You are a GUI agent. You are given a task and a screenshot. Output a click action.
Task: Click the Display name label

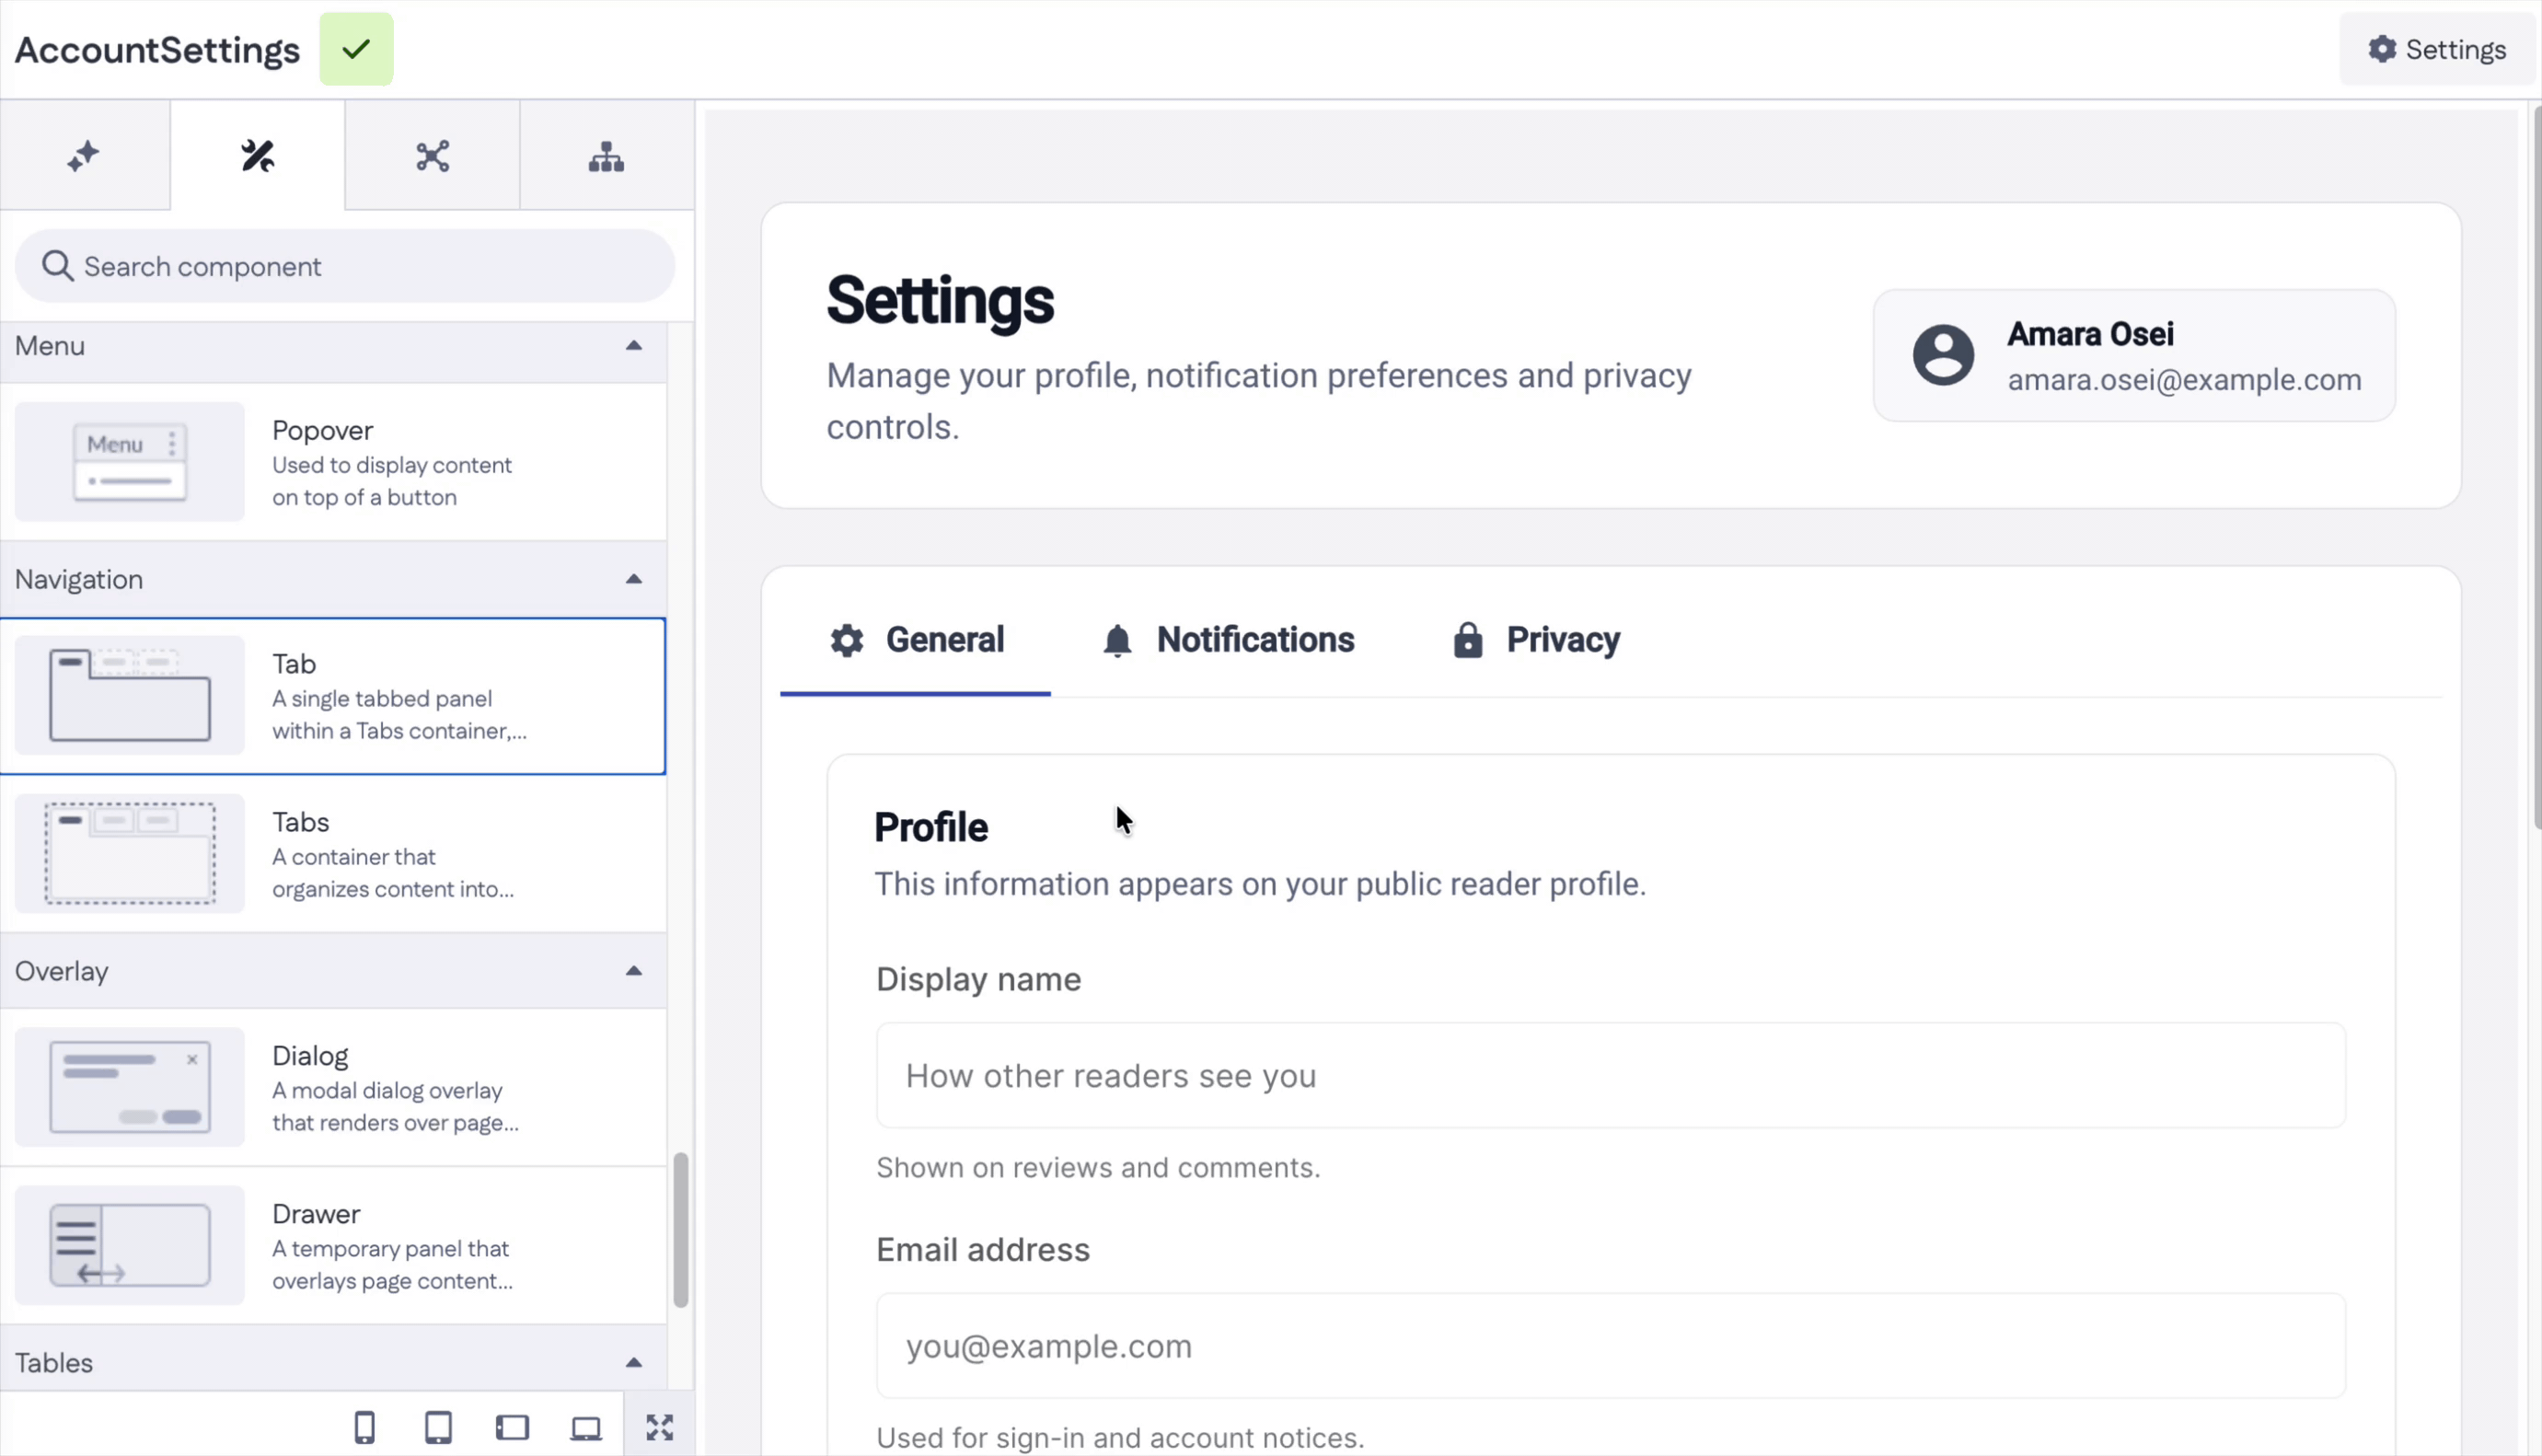click(979, 980)
